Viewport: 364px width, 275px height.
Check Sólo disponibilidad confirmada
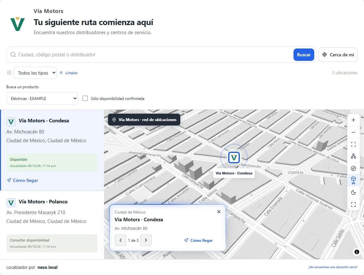pos(85,98)
